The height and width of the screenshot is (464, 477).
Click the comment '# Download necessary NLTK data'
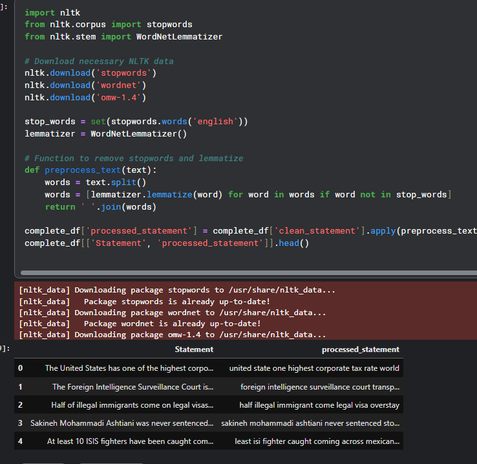(99, 61)
